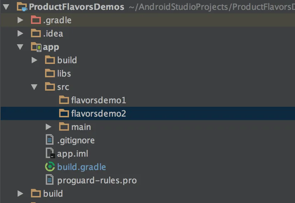295x203 pixels.
Task: Select the build.gradle file name
Action: click(81, 167)
